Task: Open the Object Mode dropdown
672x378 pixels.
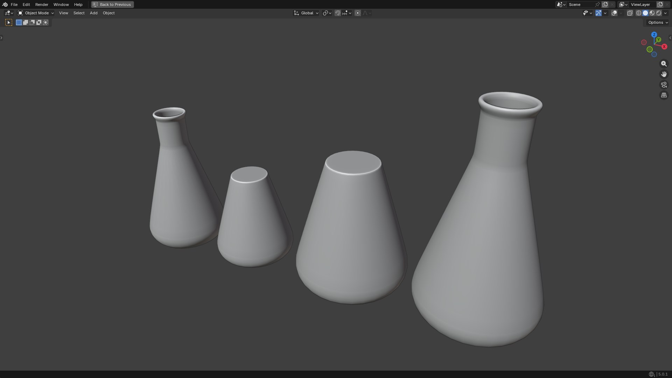Action: pos(36,13)
